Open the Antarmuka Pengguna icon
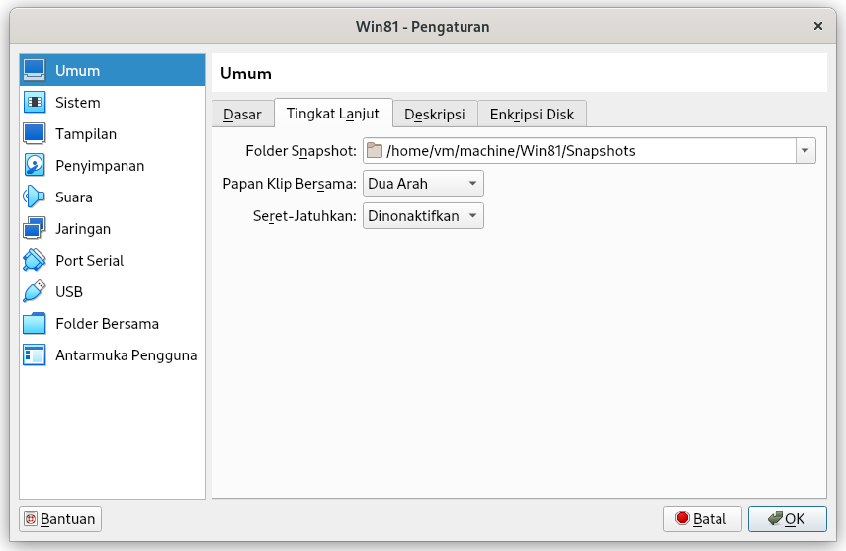846x551 pixels. pos(35,355)
